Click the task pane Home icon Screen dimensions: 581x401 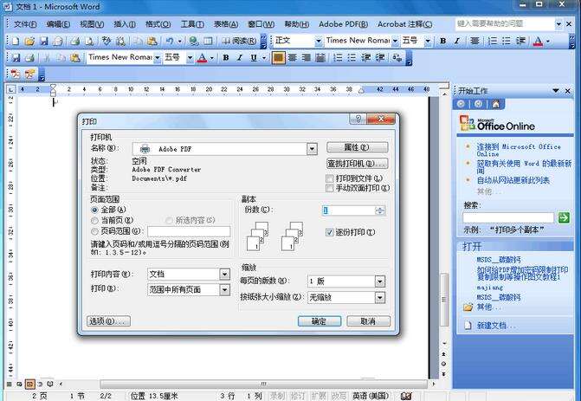pyautogui.click(x=496, y=104)
